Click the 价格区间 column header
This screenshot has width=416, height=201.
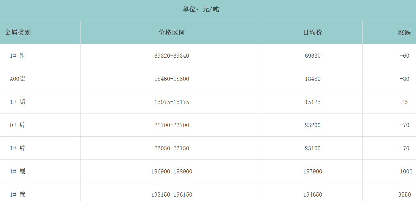click(171, 32)
